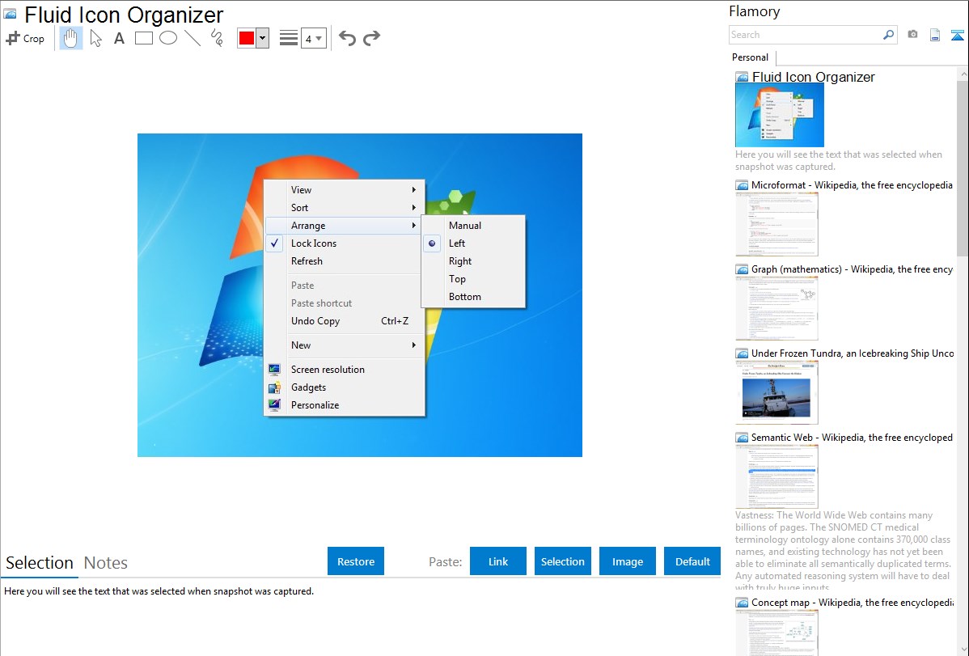The image size is (969, 656).
Task: Choose the Rectangle drawing tool
Action: click(x=143, y=37)
